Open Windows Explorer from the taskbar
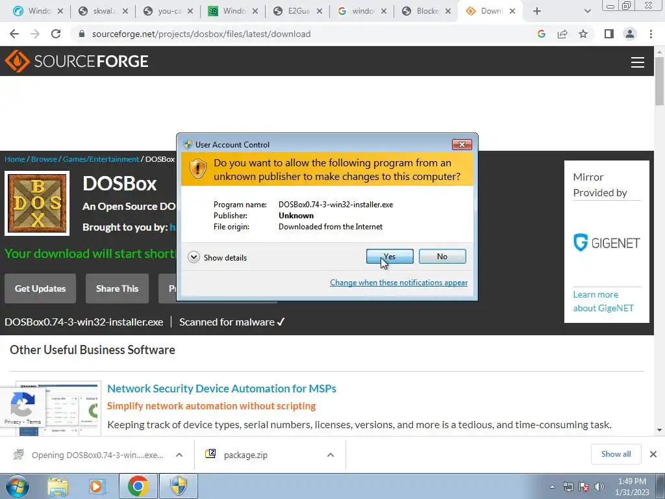Image resolution: width=665 pixels, height=499 pixels. [58, 487]
